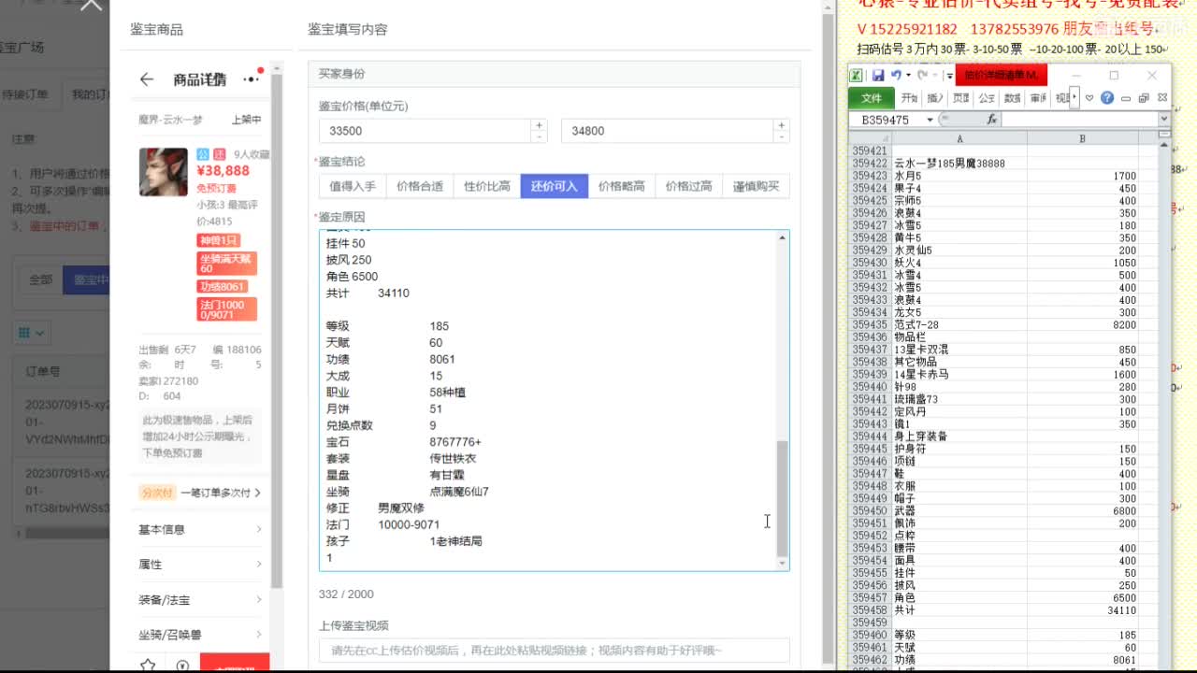
Task: Open the Insert Function (fx) icon
Action: pos(993,118)
